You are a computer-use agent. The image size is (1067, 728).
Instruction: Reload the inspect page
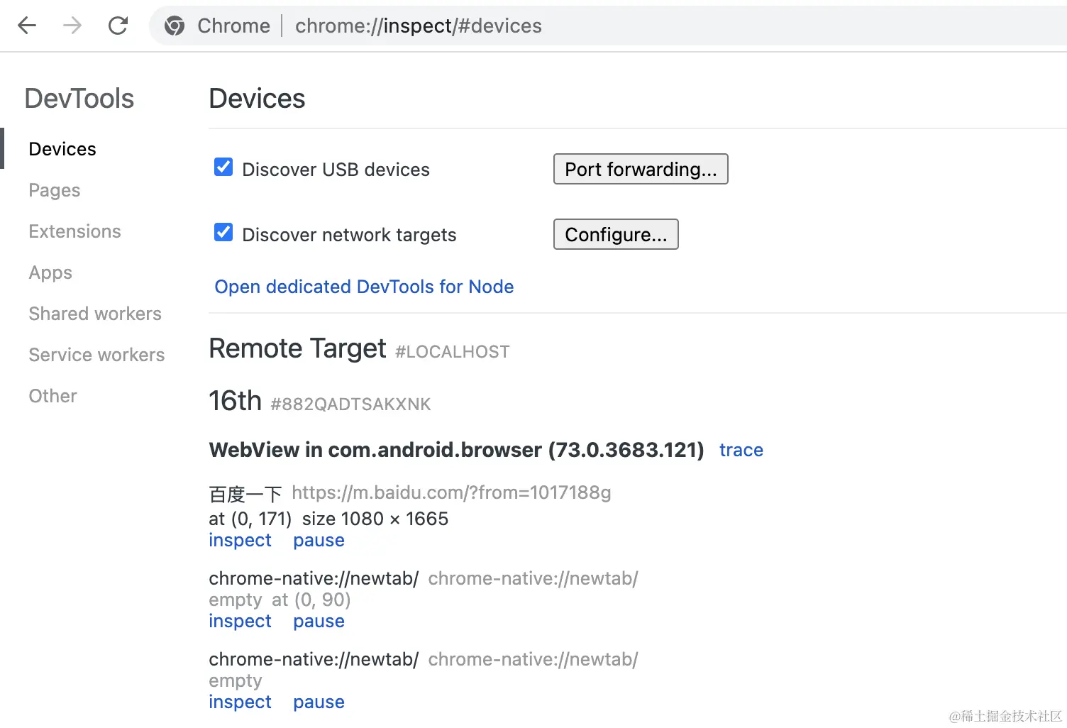tap(118, 26)
